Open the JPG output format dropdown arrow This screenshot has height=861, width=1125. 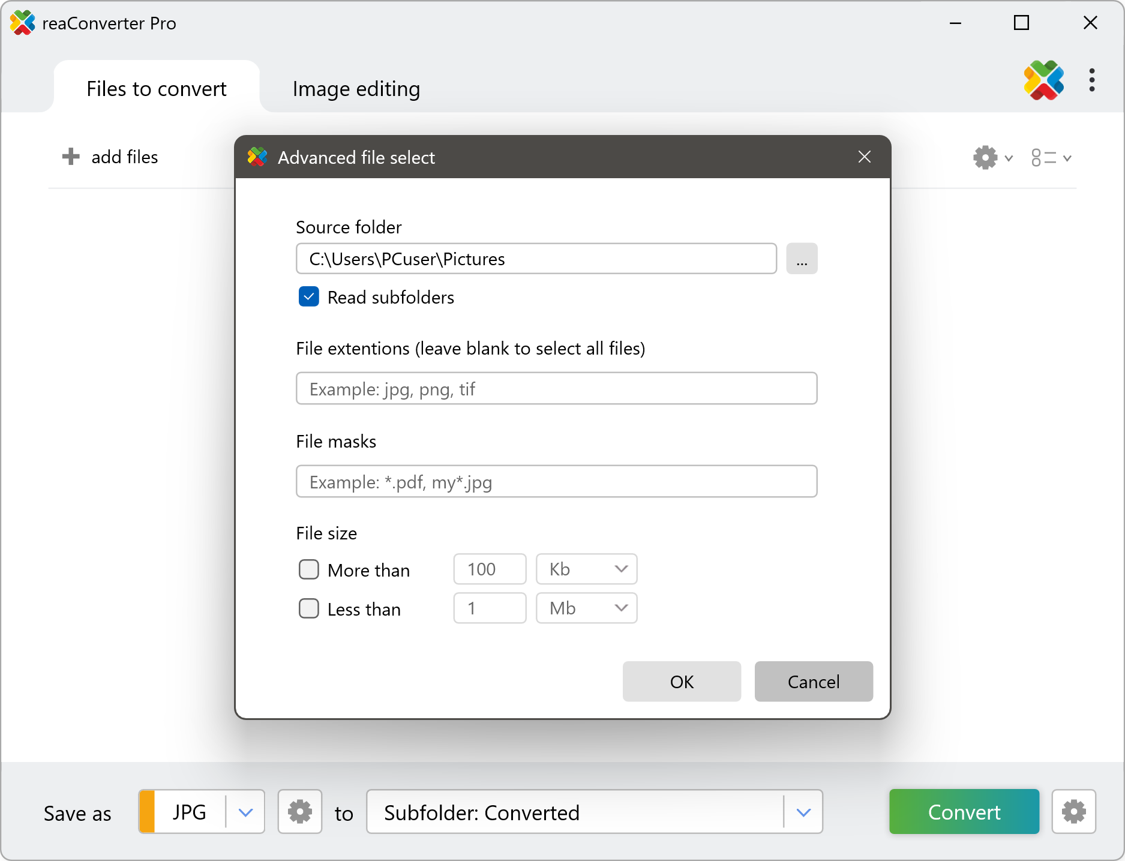[x=245, y=812]
